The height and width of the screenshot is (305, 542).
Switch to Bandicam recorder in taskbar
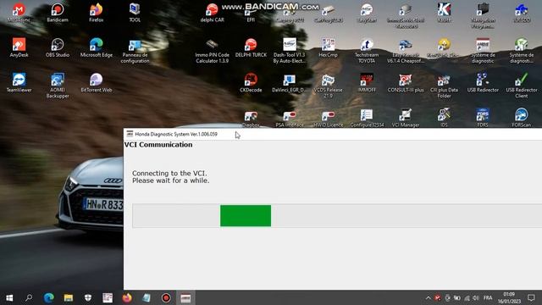click(x=166, y=297)
